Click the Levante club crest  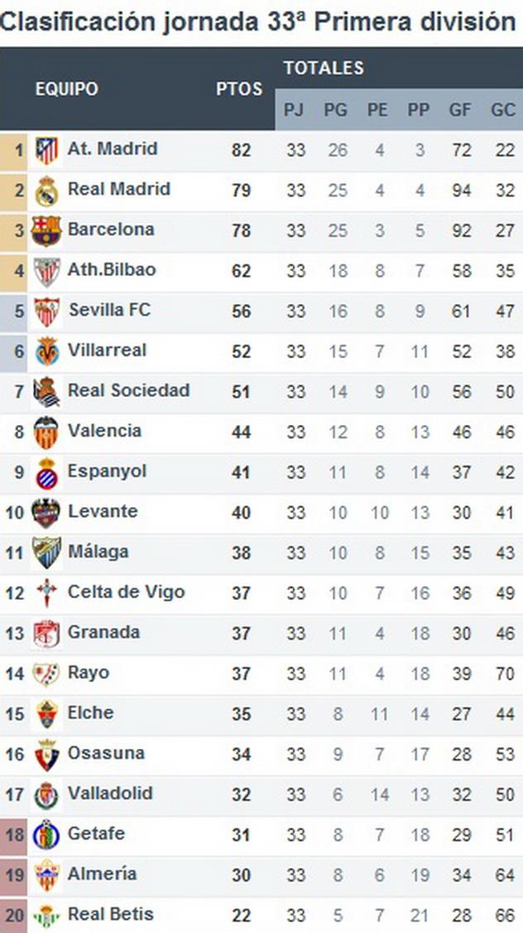pos(46,512)
